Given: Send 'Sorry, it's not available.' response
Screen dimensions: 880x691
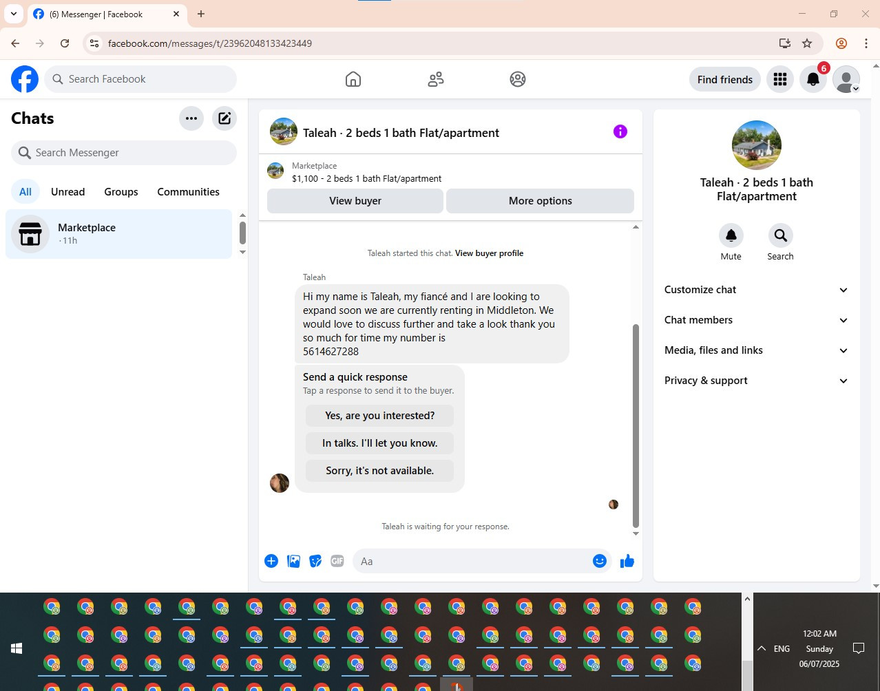Looking at the screenshot, I should (380, 471).
